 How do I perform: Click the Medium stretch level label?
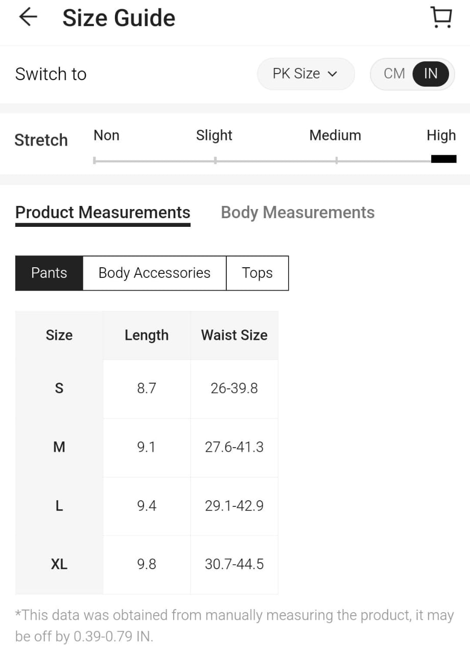pos(335,135)
